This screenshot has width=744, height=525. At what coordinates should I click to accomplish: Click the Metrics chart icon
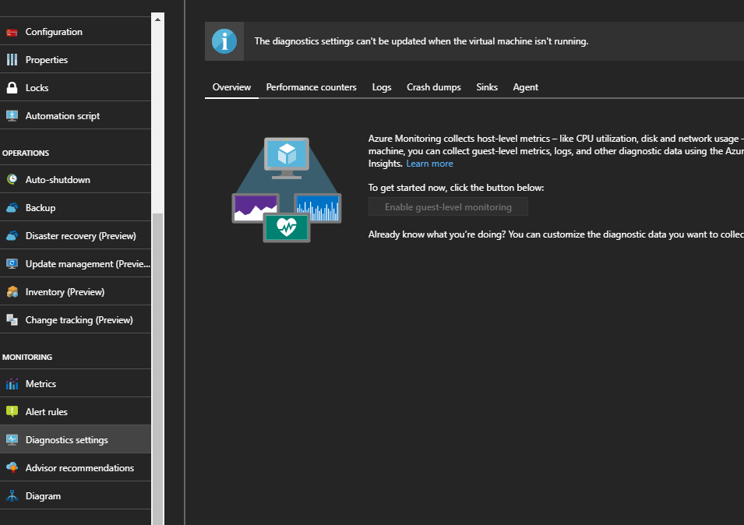pos(12,384)
